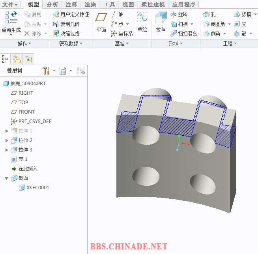Open the Sweep (扫描) dropdown arrow

[192, 24]
